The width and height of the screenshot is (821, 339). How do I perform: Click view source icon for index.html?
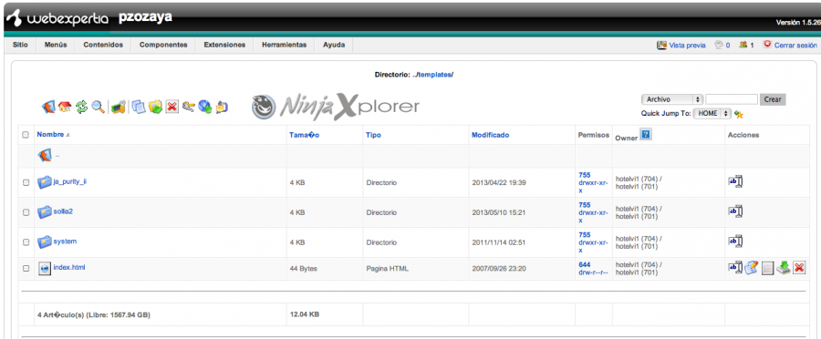767,268
